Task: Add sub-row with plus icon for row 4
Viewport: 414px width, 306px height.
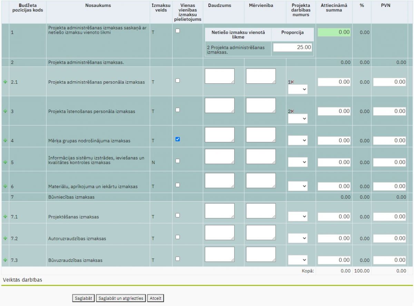Action: coord(5,141)
